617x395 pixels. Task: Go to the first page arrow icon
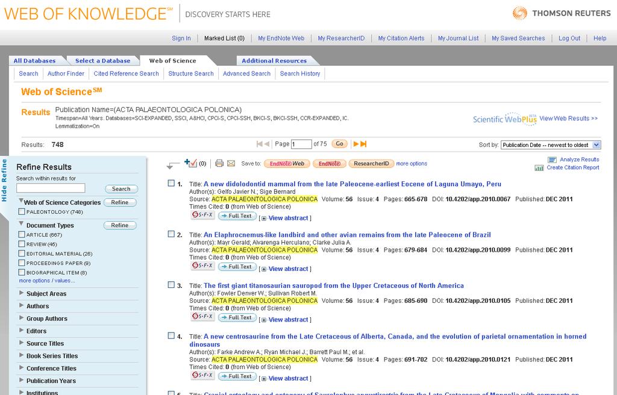pos(259,144)
